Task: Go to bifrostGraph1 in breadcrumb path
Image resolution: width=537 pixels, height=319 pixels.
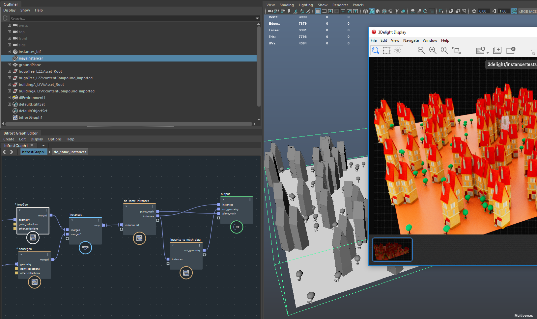Action: tap(34, 152)
